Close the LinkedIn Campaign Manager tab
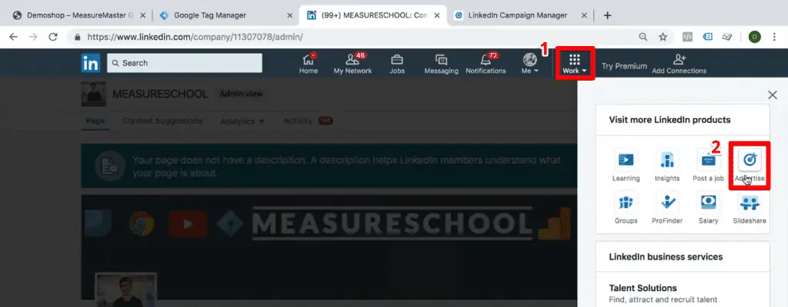Viewport: 788px width, 307px height. point(583,15)
